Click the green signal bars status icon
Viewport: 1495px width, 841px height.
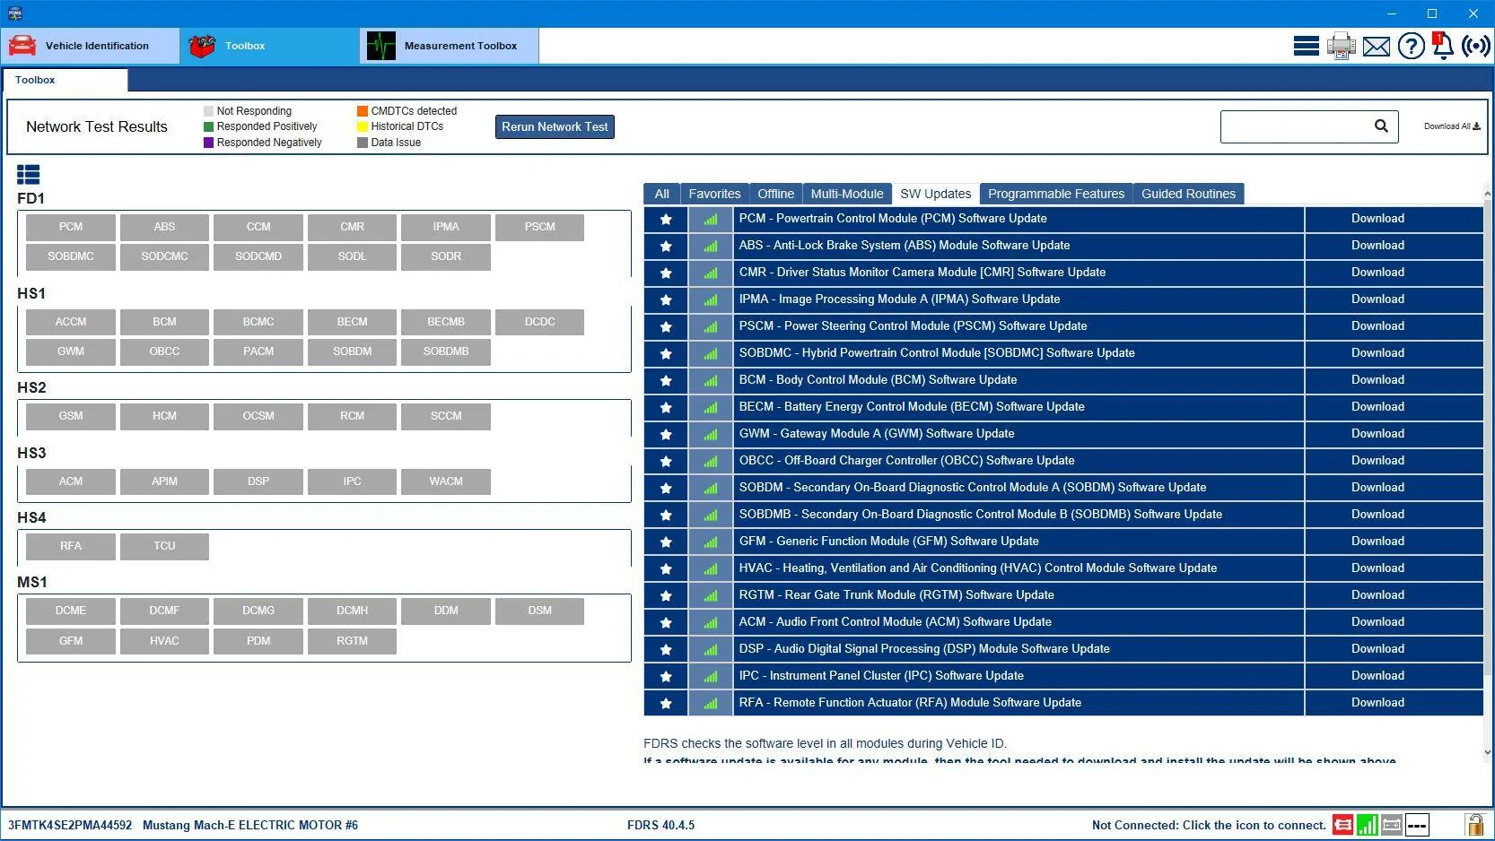coord(1367,825)
